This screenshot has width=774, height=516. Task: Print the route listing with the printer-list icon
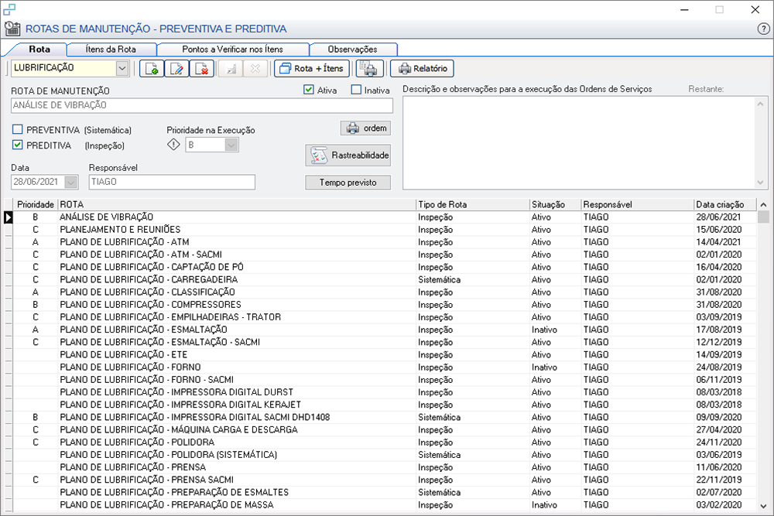tap(369, 69)
